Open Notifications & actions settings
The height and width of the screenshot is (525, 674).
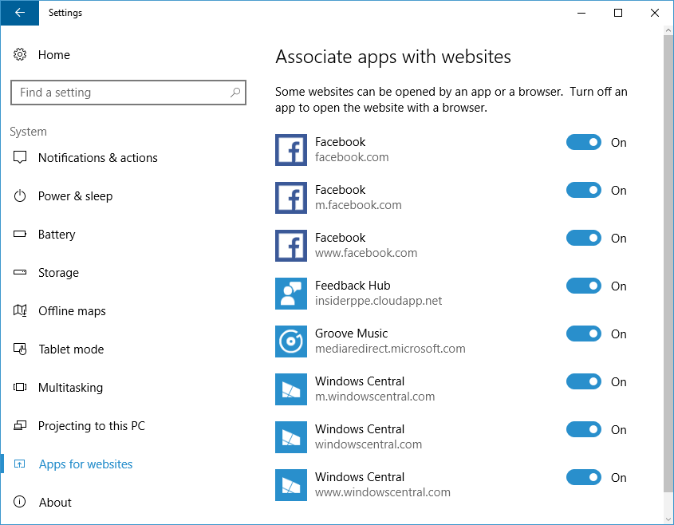pos(97,158)
